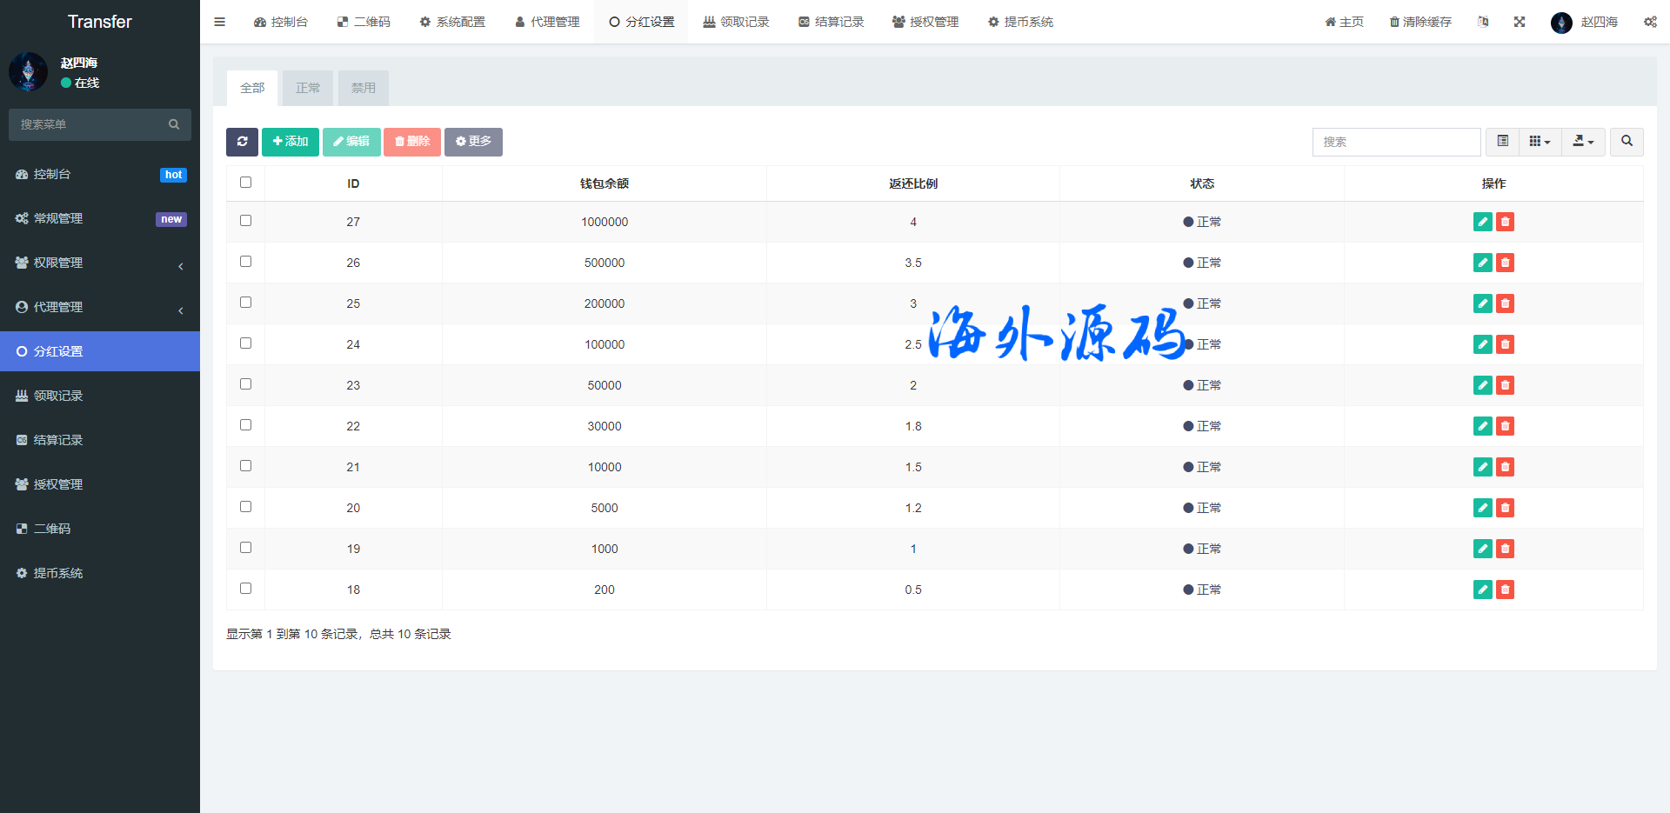
Task: Click the red delete icon for row 24
Action: [x=1505, y=344]
